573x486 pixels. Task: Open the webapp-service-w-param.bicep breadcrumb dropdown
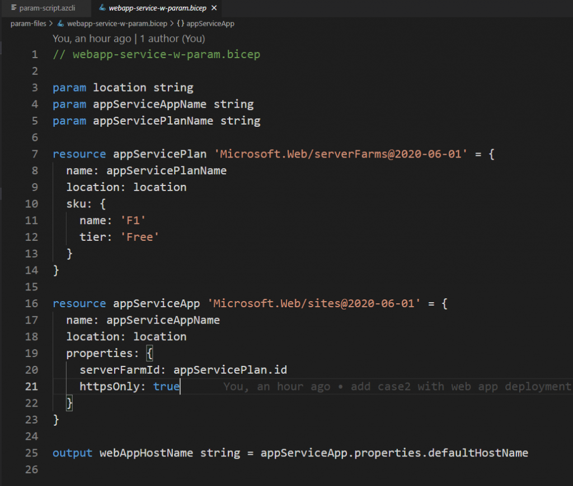[x=116, y=23]
